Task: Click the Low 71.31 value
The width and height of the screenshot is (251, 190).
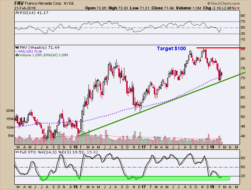Action: (139, 8)
